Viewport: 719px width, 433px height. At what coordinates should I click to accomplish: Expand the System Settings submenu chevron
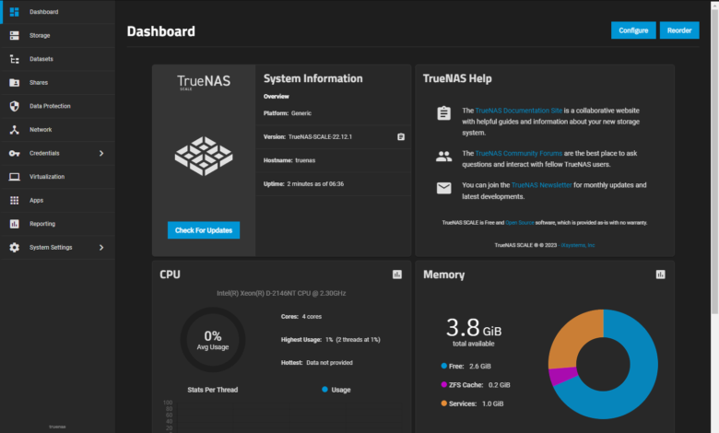point(101,248)
